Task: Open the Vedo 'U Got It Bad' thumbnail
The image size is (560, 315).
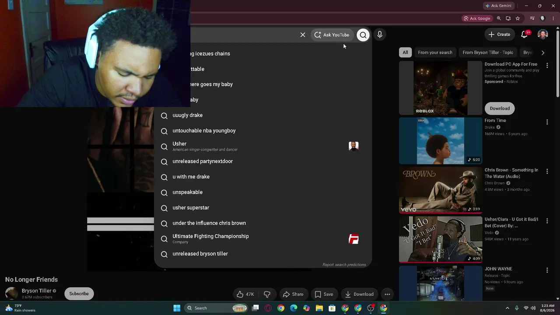Action: click(441, 240)
